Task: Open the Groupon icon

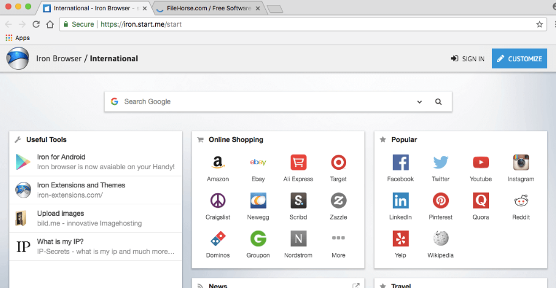Action: point(258,239)
